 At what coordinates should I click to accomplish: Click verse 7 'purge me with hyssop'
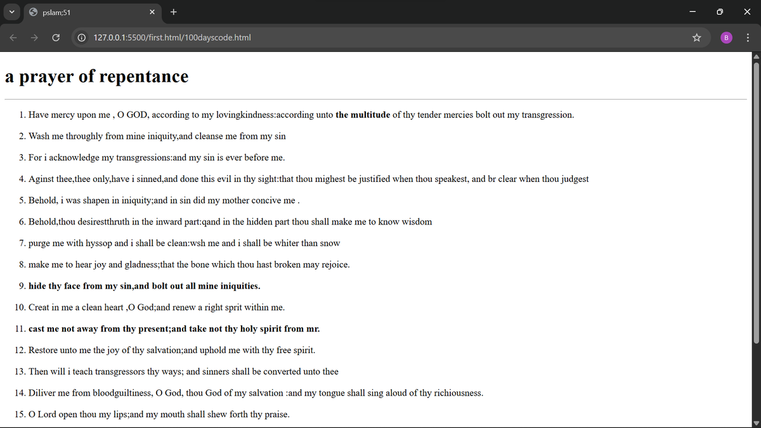(x=185, y=243)
